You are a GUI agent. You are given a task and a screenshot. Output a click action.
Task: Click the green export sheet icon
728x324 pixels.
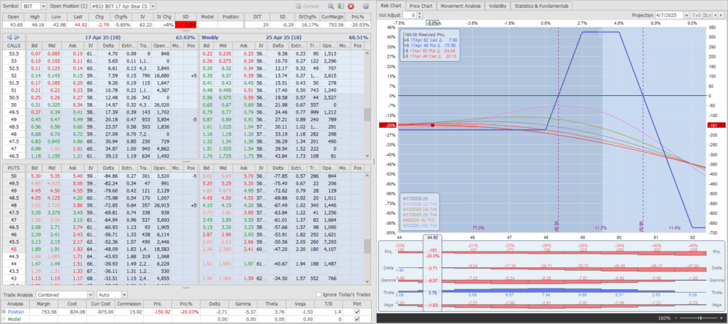(341, 6)
